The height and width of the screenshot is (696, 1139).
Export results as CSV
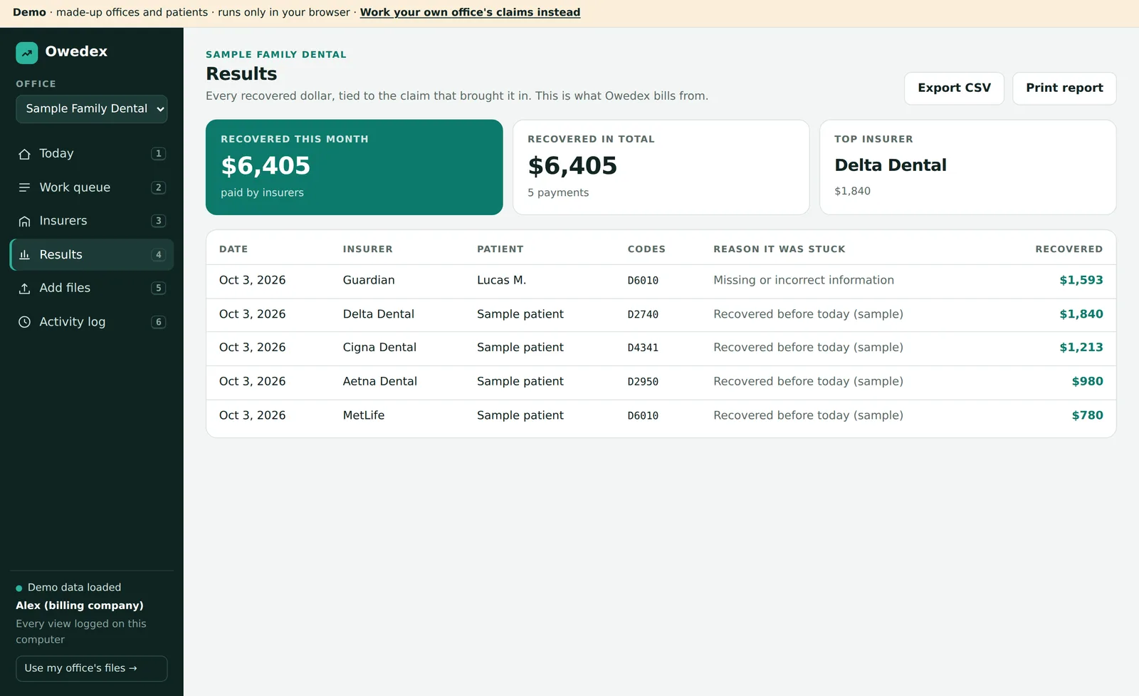point(954,88)
